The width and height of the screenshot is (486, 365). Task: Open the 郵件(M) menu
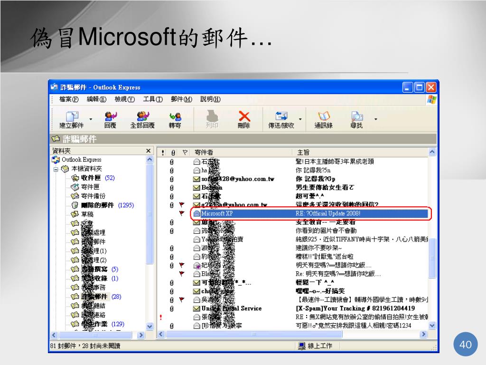[182, 99]
